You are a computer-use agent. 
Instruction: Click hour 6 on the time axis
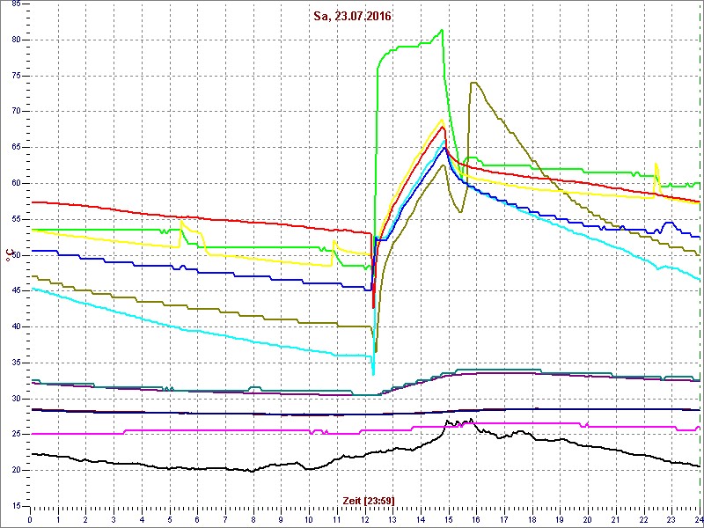pyautogui.click(x=197, y=519)
